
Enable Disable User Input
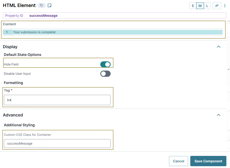tap(105, 73)
